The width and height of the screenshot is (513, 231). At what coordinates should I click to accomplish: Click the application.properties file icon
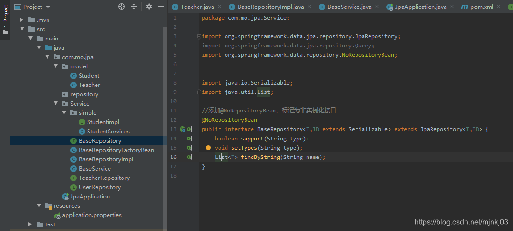[57, 215]
